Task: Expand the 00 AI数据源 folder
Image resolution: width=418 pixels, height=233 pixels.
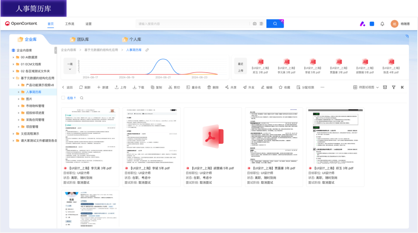Action: pos(13,57)
